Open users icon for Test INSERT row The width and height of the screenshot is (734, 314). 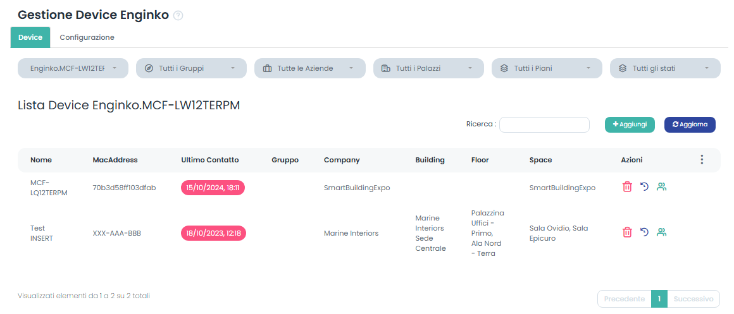662,232
